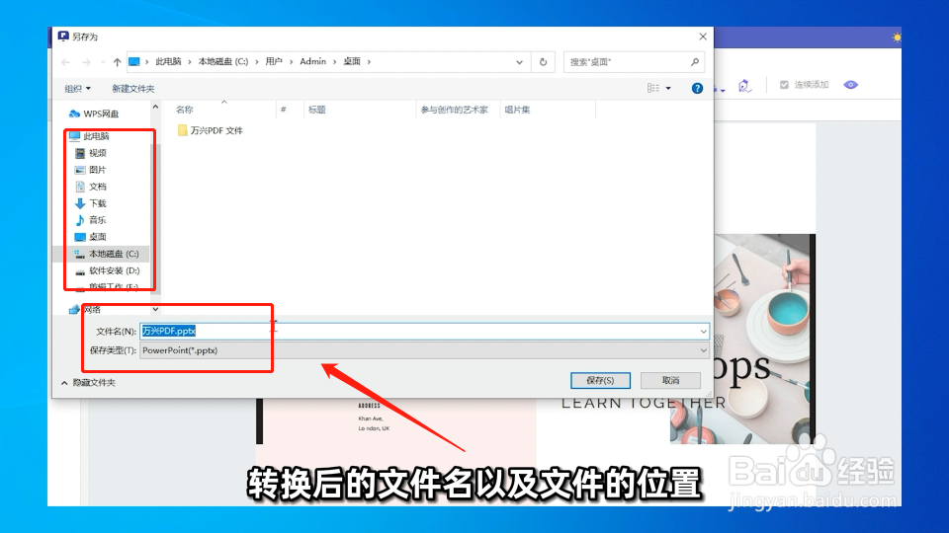Screen dimensions: 949x533
Task: Collapse folders with 隐藏文件夹
Action: [x=88, y=383]
